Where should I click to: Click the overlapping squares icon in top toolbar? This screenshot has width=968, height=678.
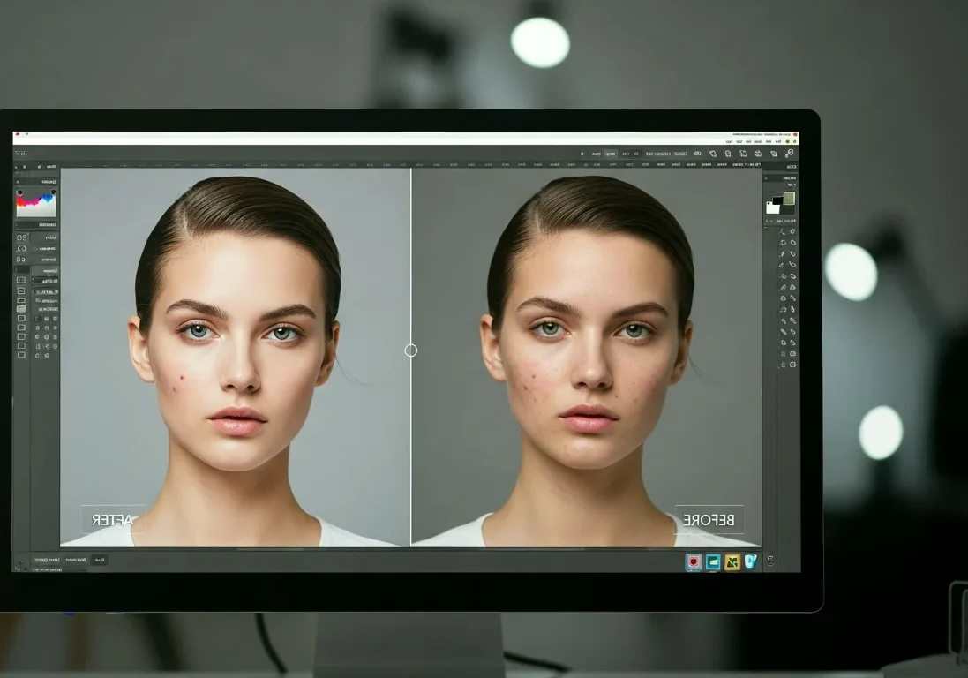[774, 154]
